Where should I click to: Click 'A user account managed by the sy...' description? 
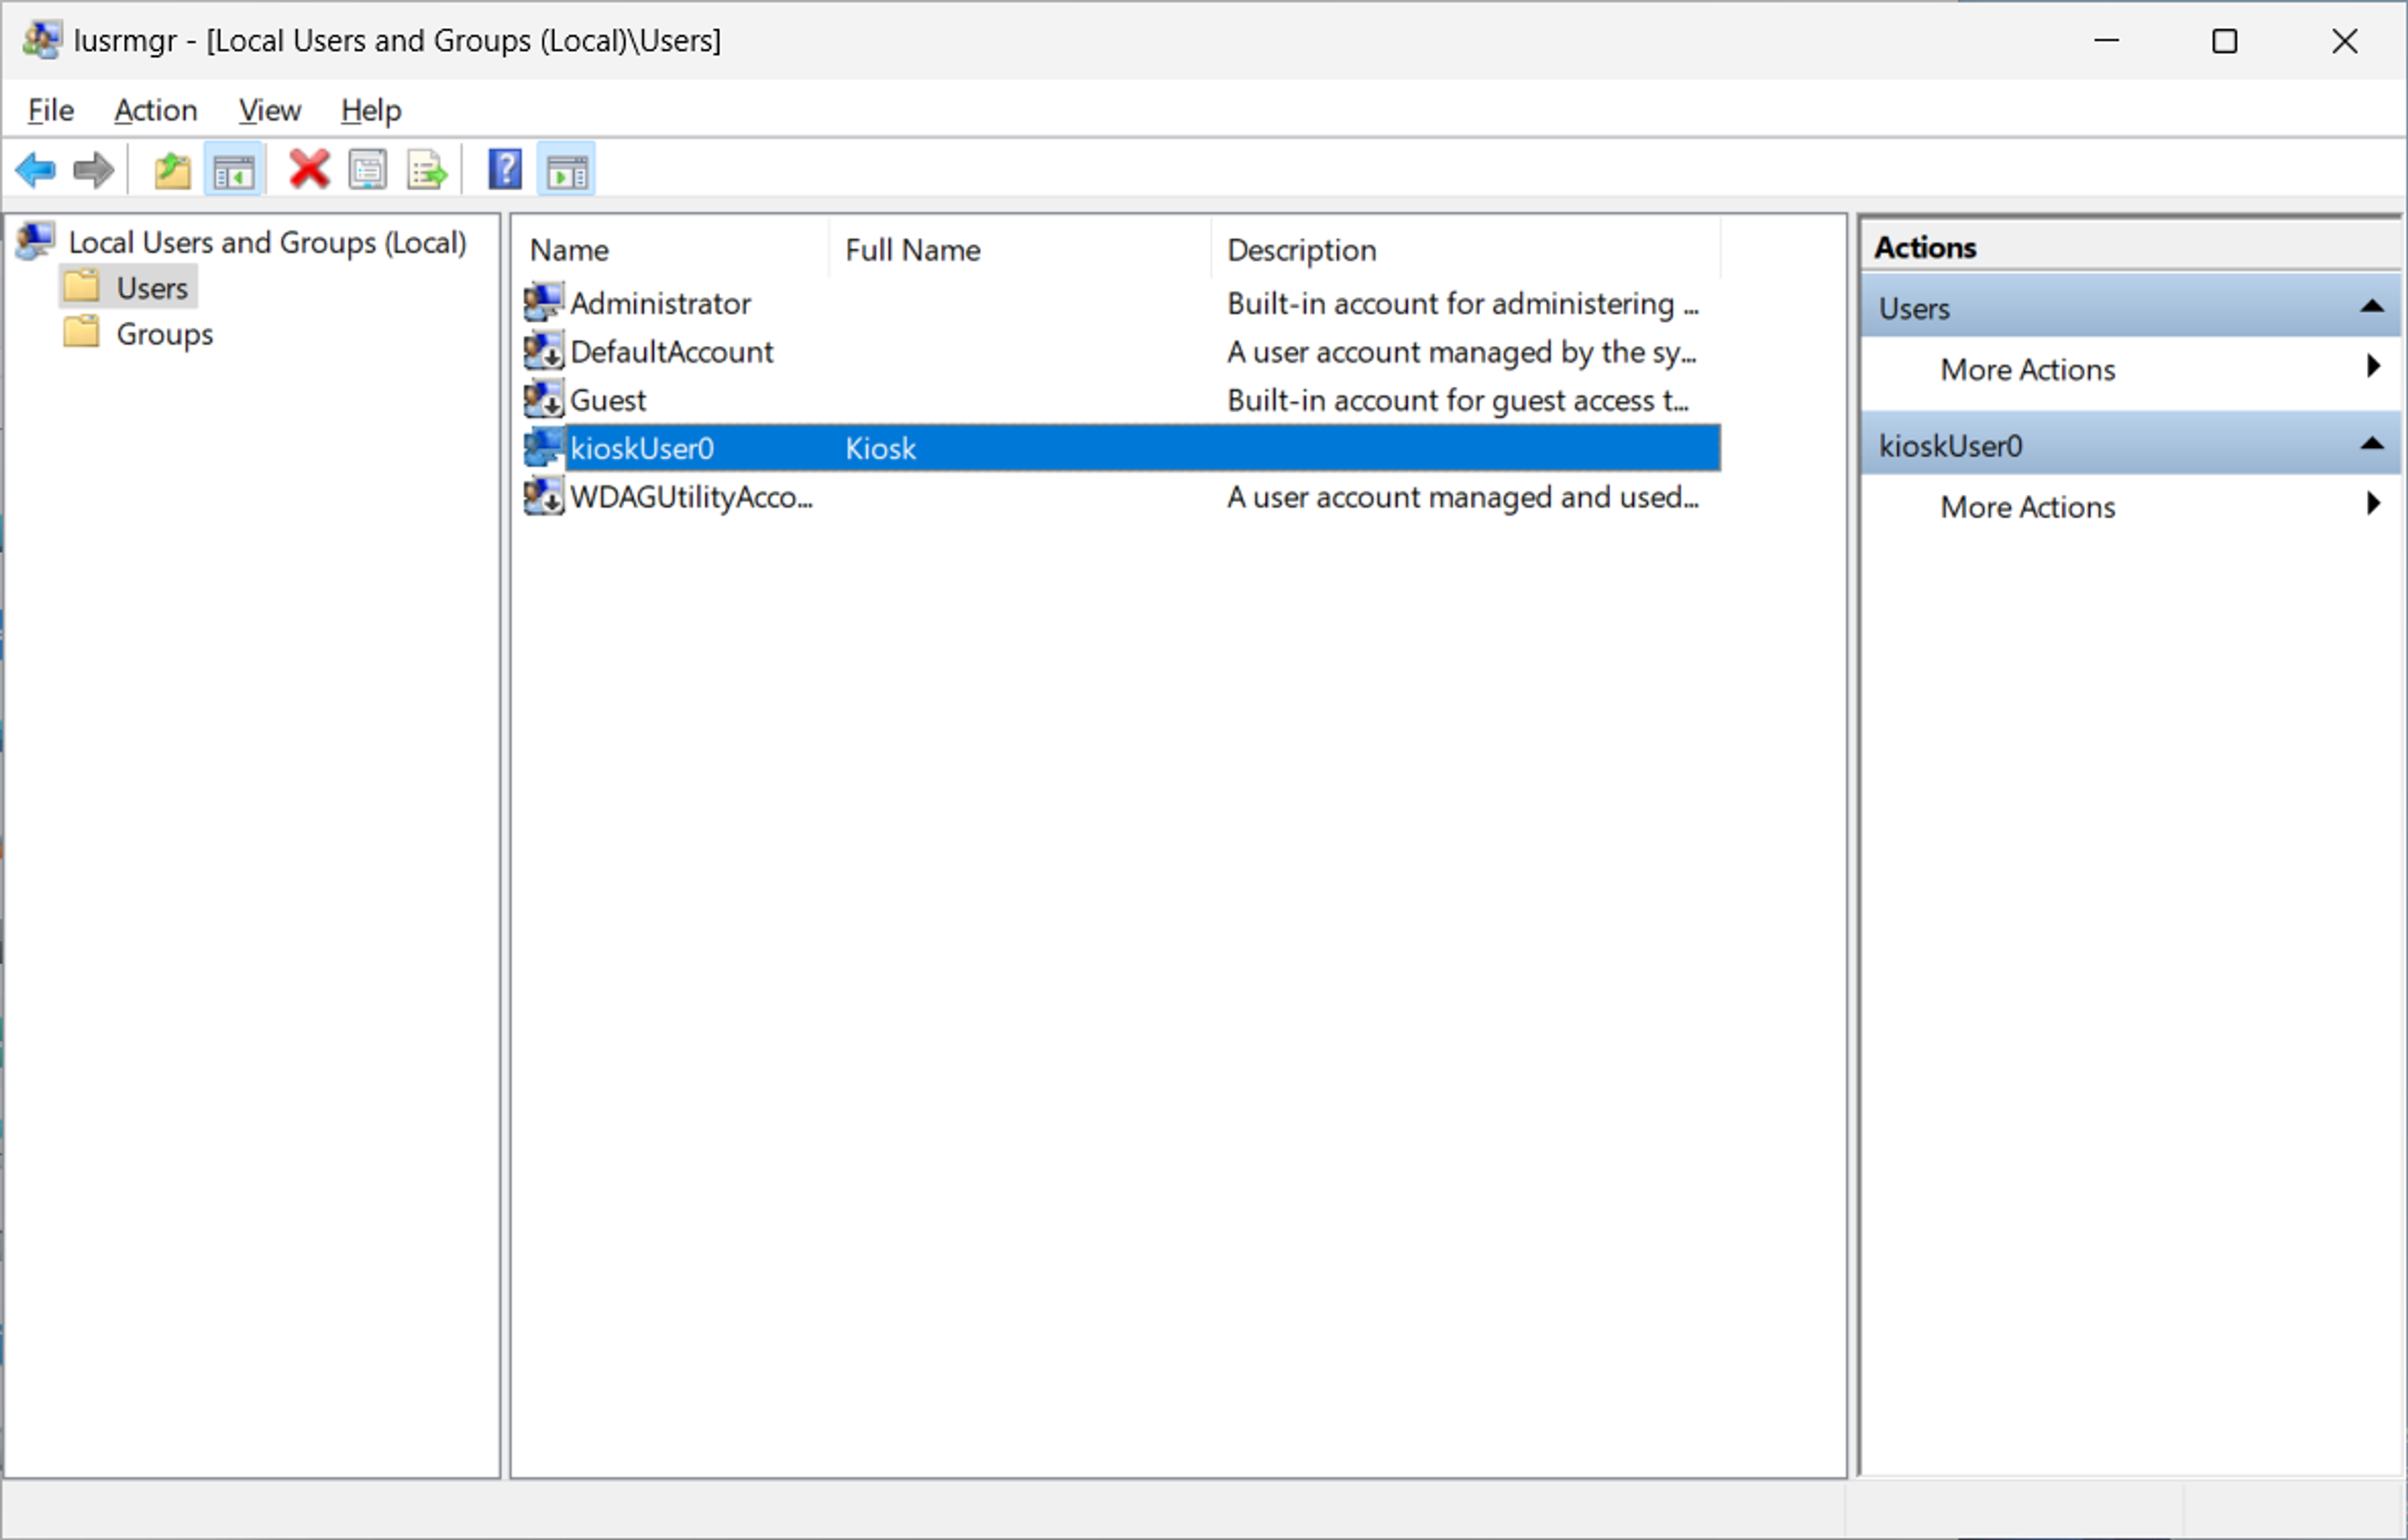pos(1461,352)
